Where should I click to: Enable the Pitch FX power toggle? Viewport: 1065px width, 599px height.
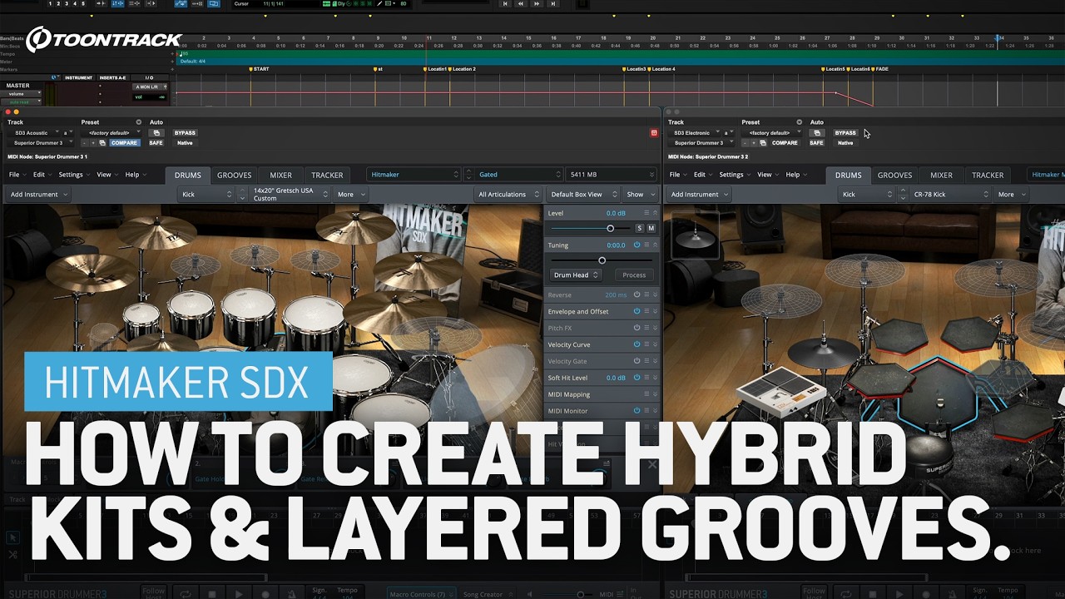pos(637,328)
